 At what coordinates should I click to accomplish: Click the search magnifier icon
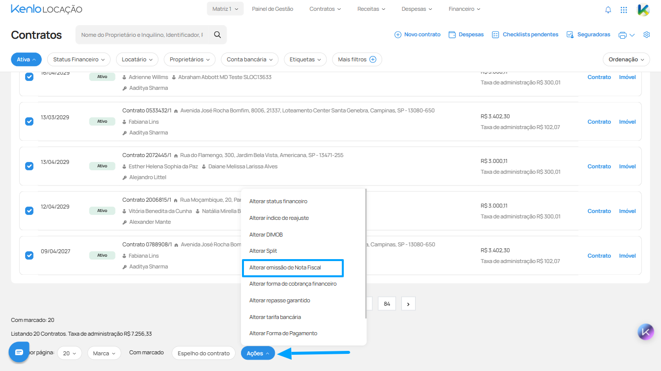click(217, 35)
